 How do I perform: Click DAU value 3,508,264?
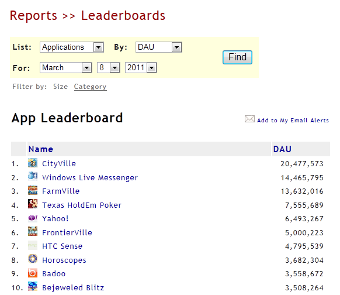(x=304, y=287)
